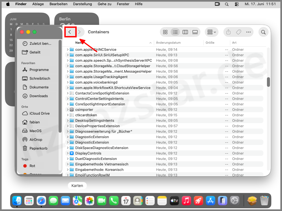Open iCloud Drive in the sidebar

36,113
